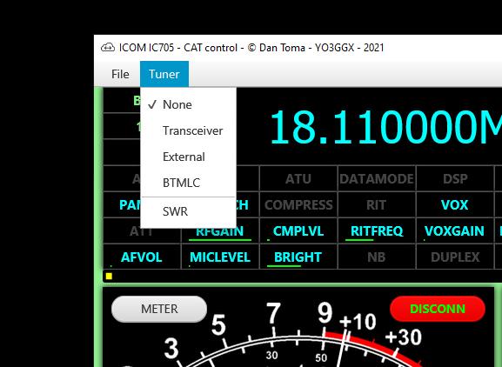The height and width of the screenshot is (367, 502).
Task: Toggle the RIT function
Action: (377, 204)
